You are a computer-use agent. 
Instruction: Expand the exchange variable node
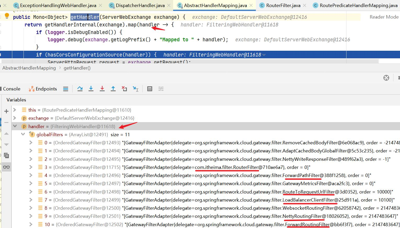point(15,118)
